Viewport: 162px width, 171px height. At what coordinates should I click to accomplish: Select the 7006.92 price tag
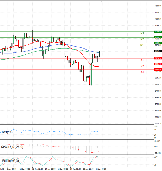tap(158, 37)
